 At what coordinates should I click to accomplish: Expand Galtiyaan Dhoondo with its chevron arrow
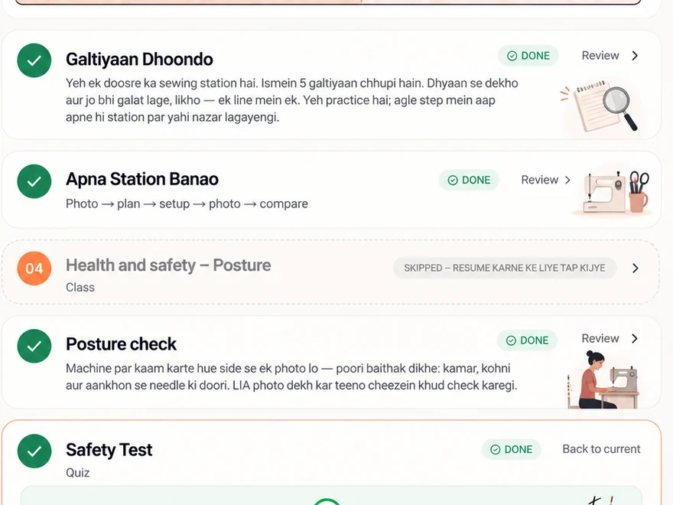tap(636, 55)
